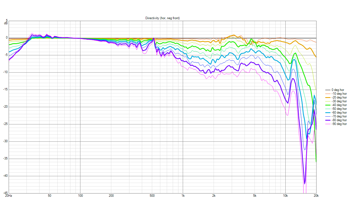
Task: Select the '-40 deg hor' legend label
Action: point(339,105)
